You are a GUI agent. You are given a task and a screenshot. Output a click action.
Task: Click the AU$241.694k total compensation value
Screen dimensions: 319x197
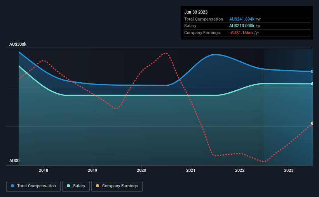click(x=242, y=19)
